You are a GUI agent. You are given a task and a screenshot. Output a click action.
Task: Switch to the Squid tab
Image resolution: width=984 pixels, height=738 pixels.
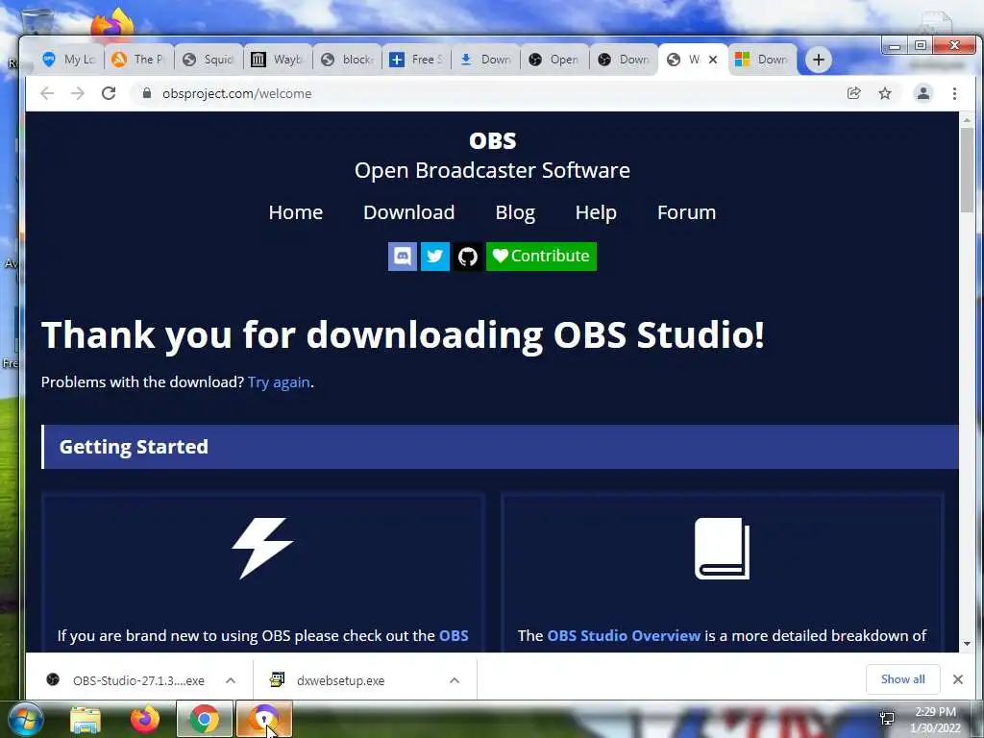208,60
